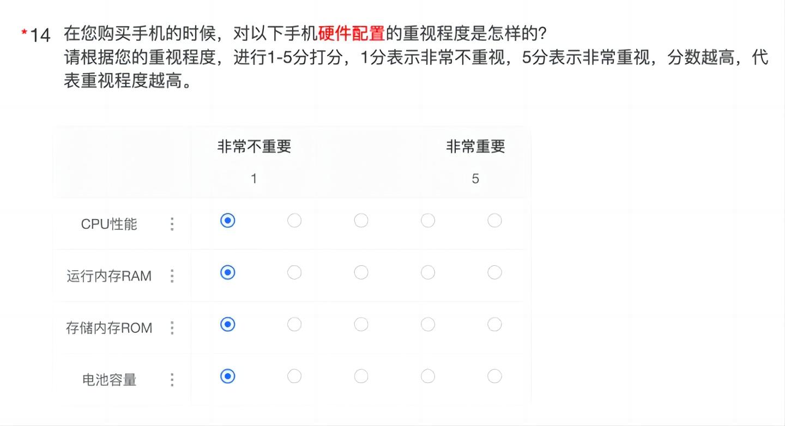
Task: Open the options menu beside 运行内存RAM
Action: pos(172,276)
